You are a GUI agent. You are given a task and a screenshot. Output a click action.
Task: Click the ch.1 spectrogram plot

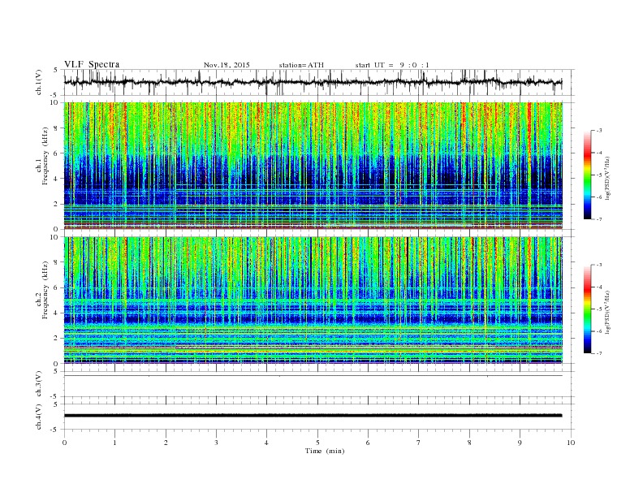click(313, 166)
